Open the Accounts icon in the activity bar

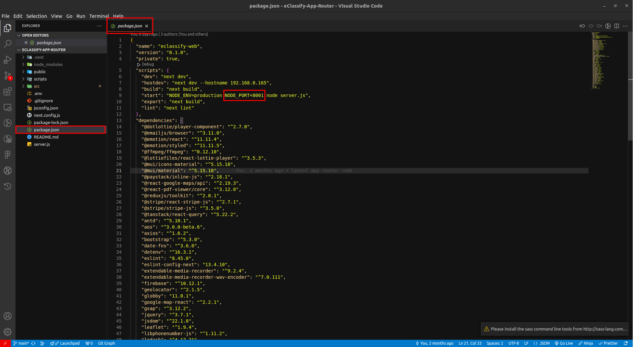coord(8,316)
